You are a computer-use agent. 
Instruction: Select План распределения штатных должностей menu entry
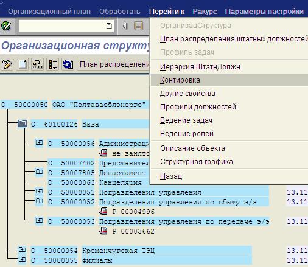229,39
